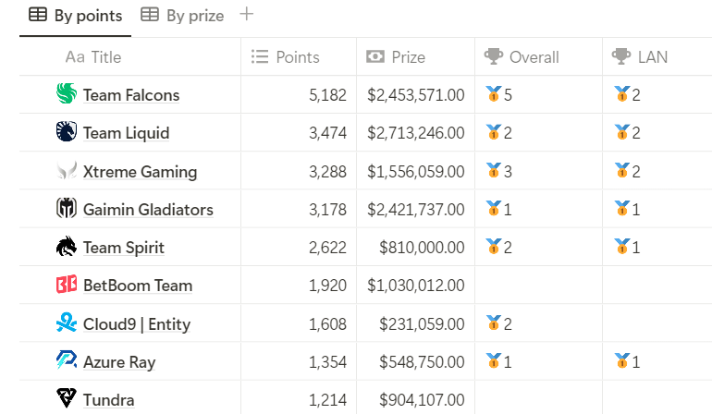The image size is (712, 414).
Task: Click the Tundra logo icon
Action: tap(67, 398)
